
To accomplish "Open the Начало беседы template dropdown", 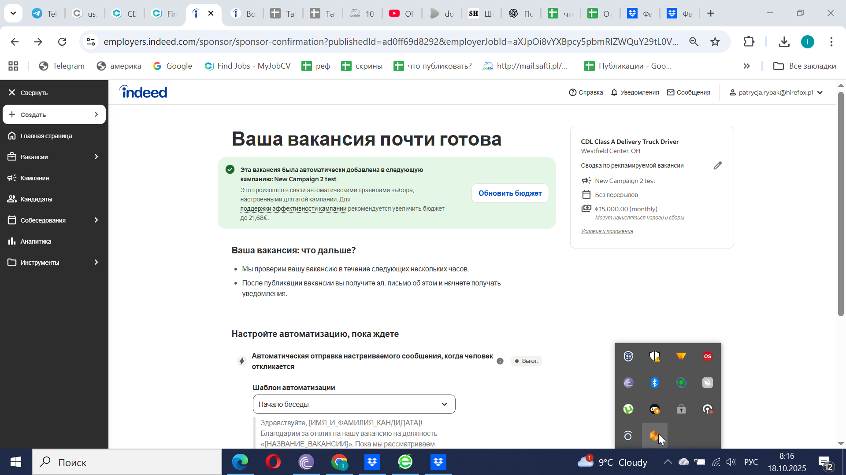I will [354, 404].
